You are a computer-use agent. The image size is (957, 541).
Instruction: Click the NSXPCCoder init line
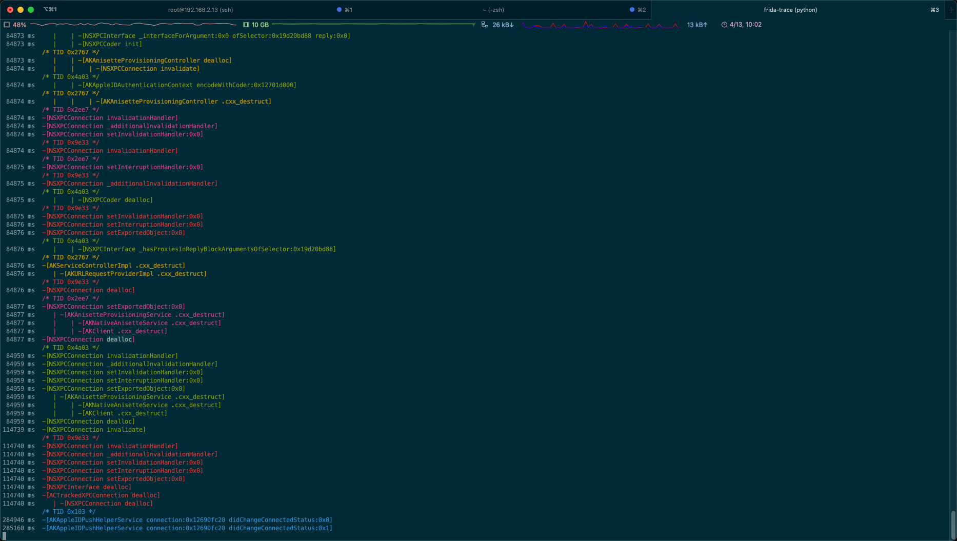(x=110, y=44)
